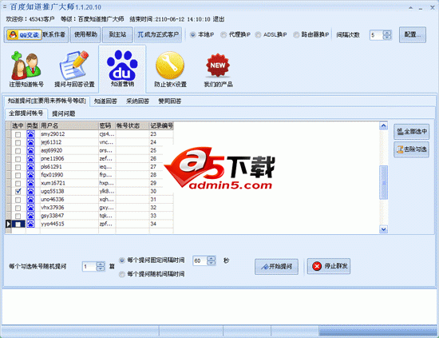The width and height of the screenshot is (439, 338).
Task: Tick the checkbox for jej61312
Action: (x=18, y=143)
